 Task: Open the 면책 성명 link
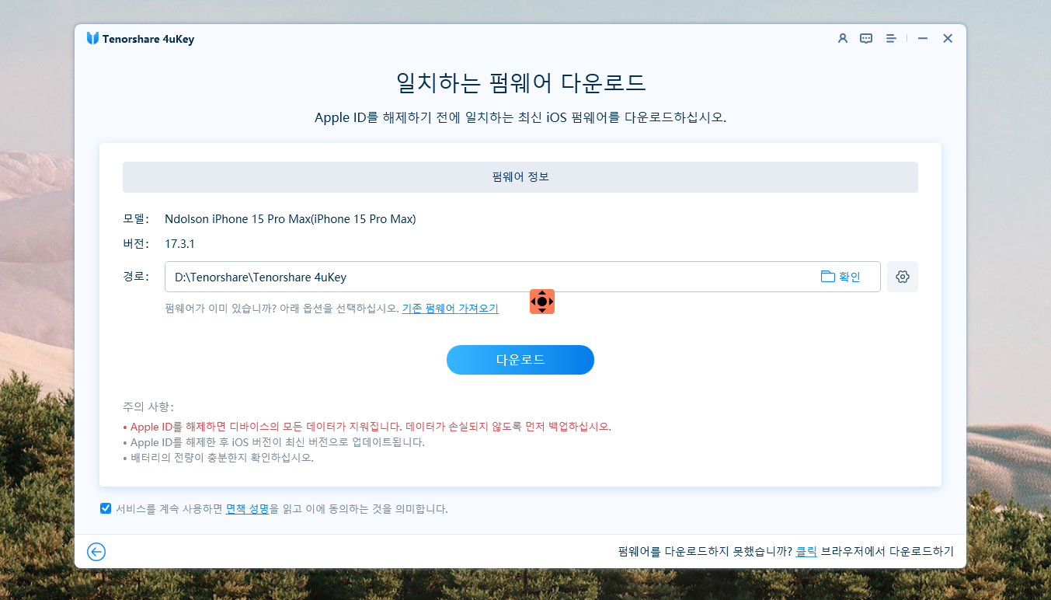[247, 509]
